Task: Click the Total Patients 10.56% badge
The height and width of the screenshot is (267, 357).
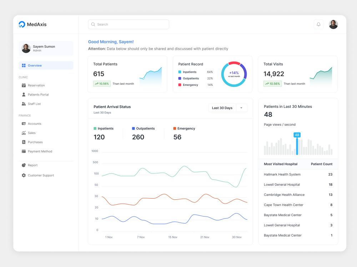Action: [102, 84]
